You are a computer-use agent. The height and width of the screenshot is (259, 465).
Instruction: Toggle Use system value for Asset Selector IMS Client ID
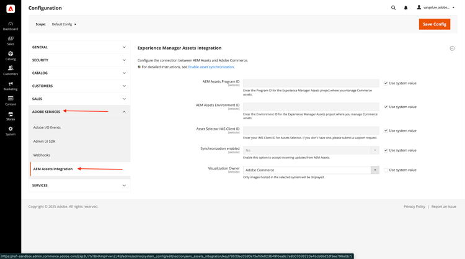tap(386, 130)
